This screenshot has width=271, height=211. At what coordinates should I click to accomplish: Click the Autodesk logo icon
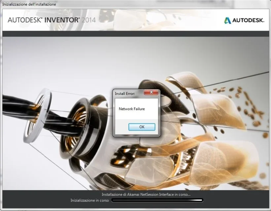(x=227, y=20)
